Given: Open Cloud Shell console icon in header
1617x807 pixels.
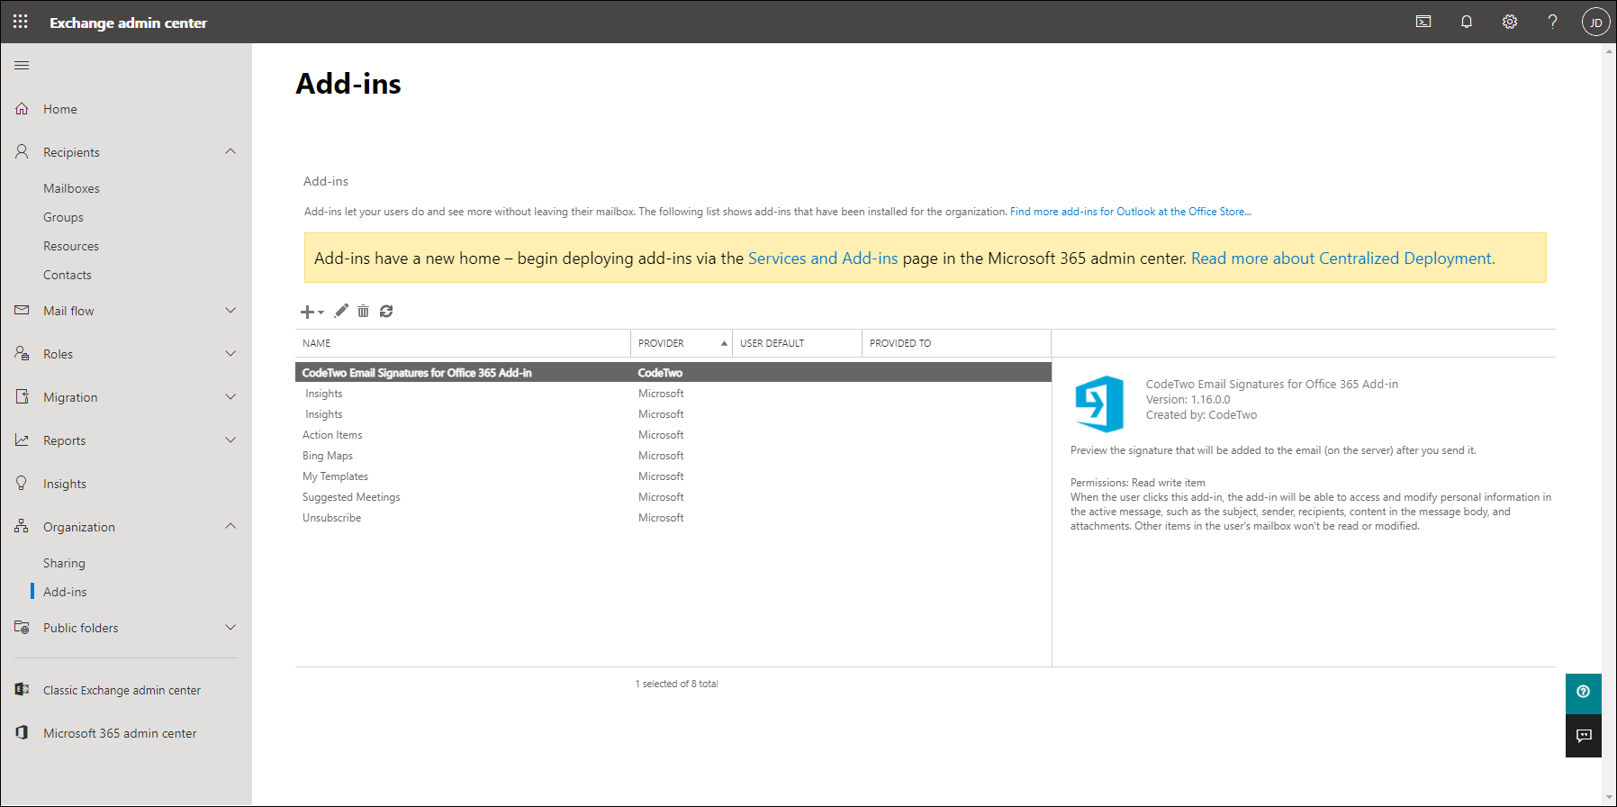Looking at the screenshot, I should point(1423,22).
